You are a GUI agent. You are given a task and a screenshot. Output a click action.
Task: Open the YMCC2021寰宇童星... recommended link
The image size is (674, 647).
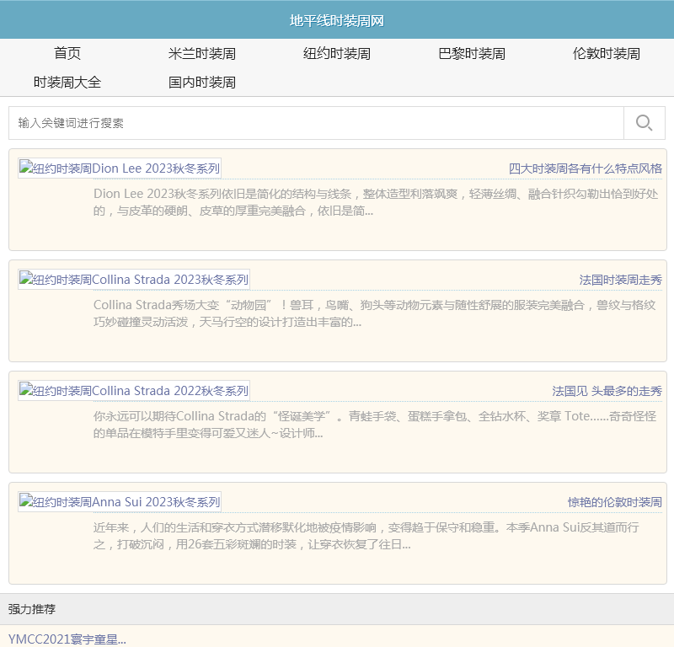click(x=67, y=639)
